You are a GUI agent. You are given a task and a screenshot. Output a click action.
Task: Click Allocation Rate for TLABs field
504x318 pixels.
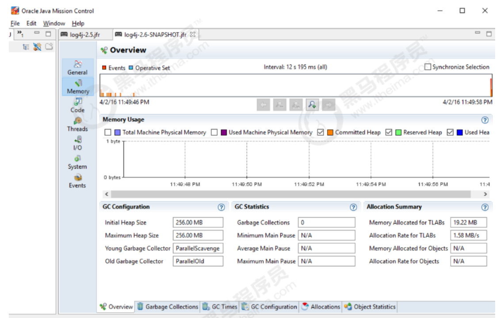coord(468,235)
